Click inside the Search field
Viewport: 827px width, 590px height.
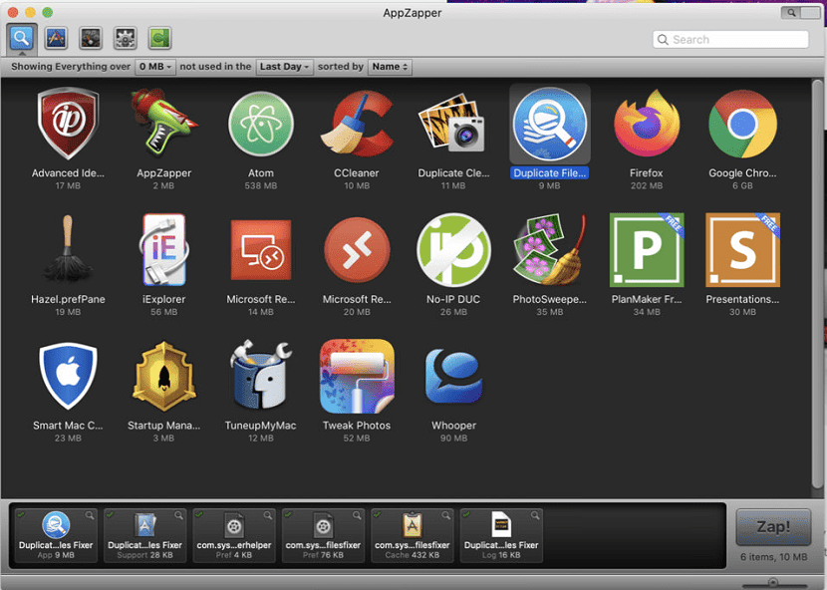tap(730, 39)
